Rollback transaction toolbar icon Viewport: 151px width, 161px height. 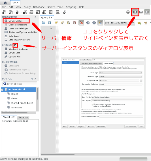[x=94, y=23]
